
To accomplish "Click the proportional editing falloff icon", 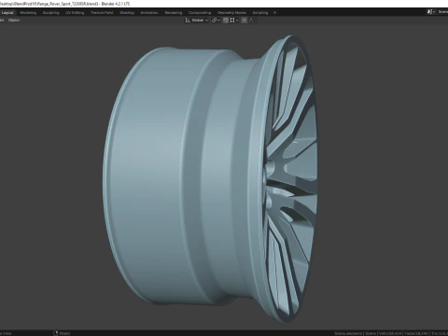I will tap(252, 21).
